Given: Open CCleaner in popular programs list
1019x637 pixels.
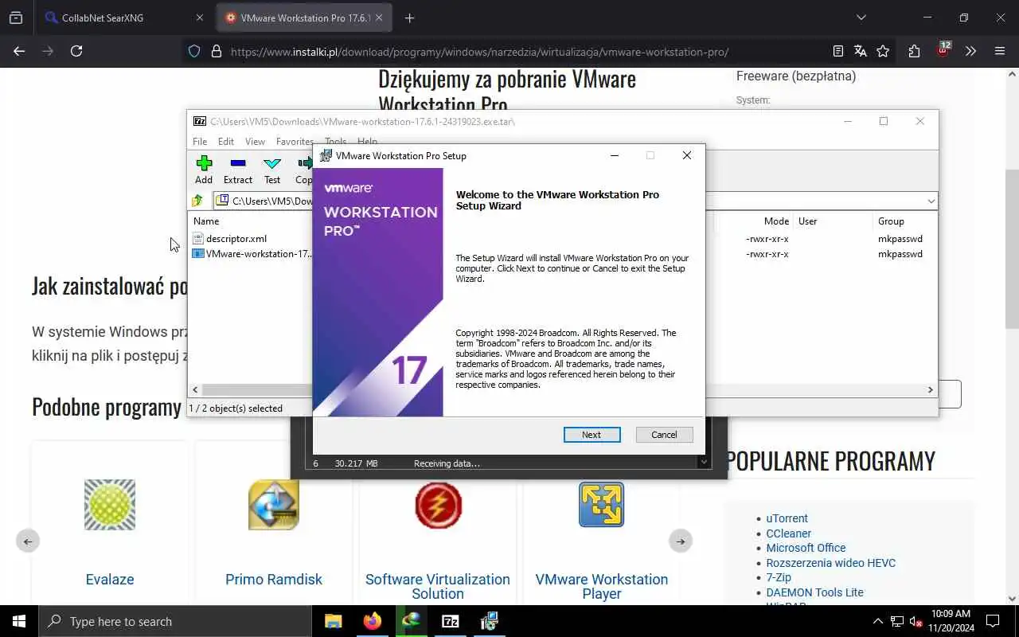Looking at the screenshot, I should point(789,533).
